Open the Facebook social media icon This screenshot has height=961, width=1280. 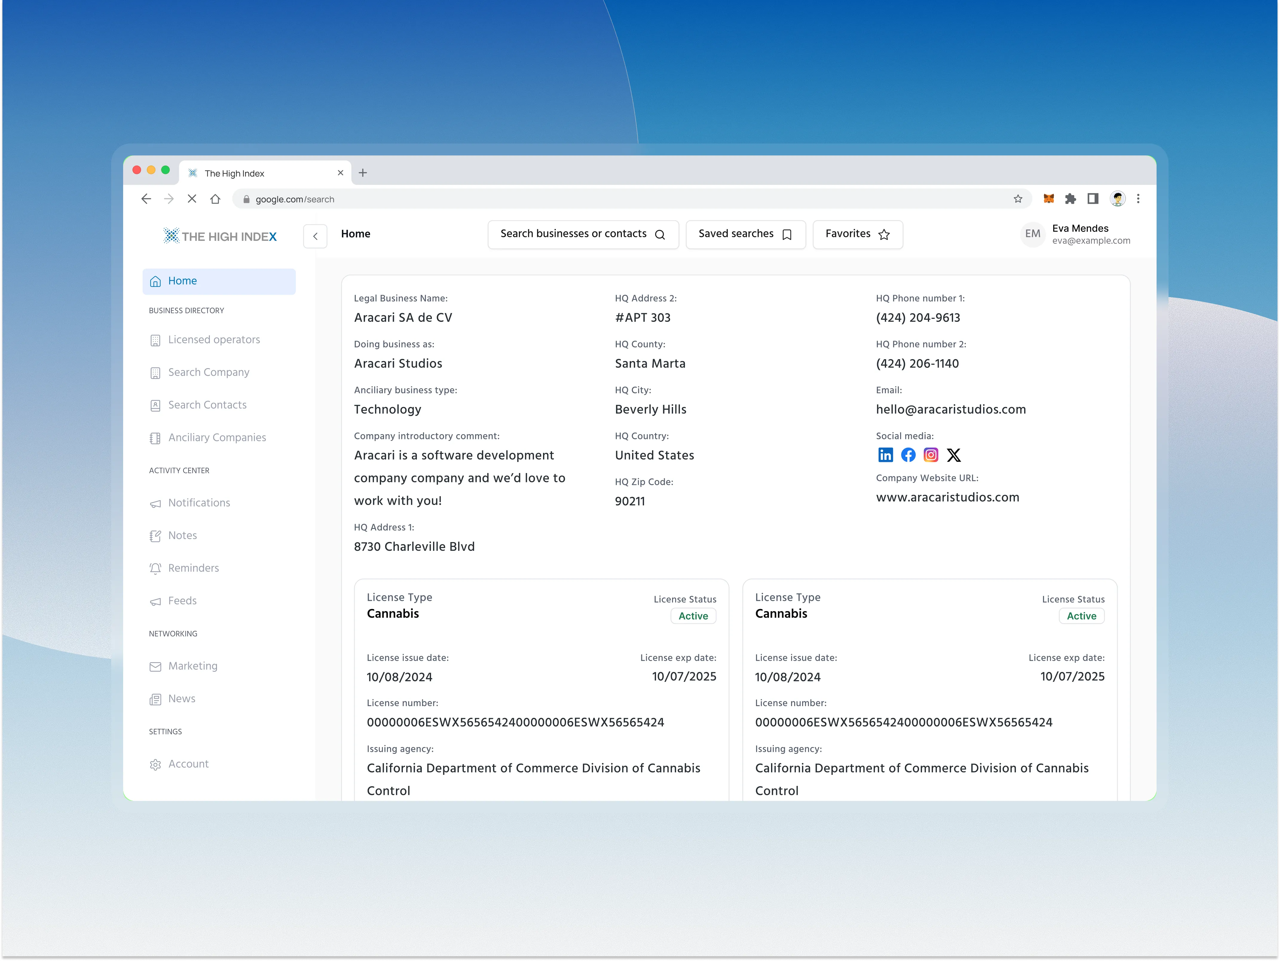(908, 455)
